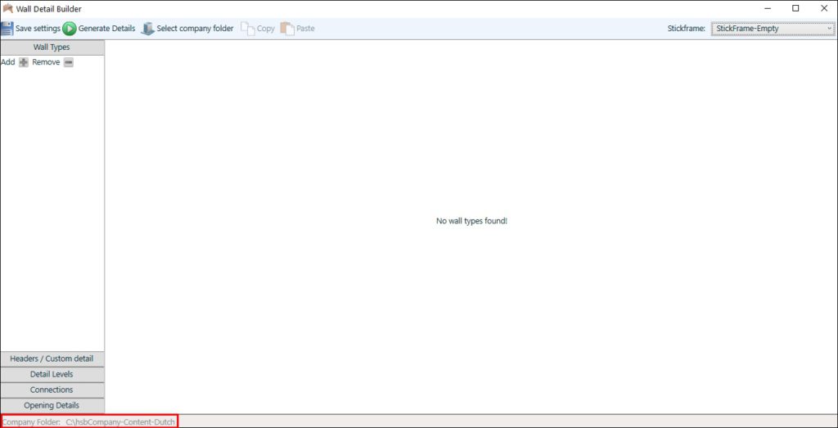838x428 pixels.
Task: Minimize the Wall Detail Builder window
Action: [768, 8]
